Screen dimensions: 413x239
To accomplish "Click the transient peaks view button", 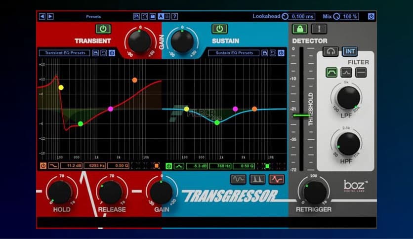I will pyautogui.click(x=257, y=179).
